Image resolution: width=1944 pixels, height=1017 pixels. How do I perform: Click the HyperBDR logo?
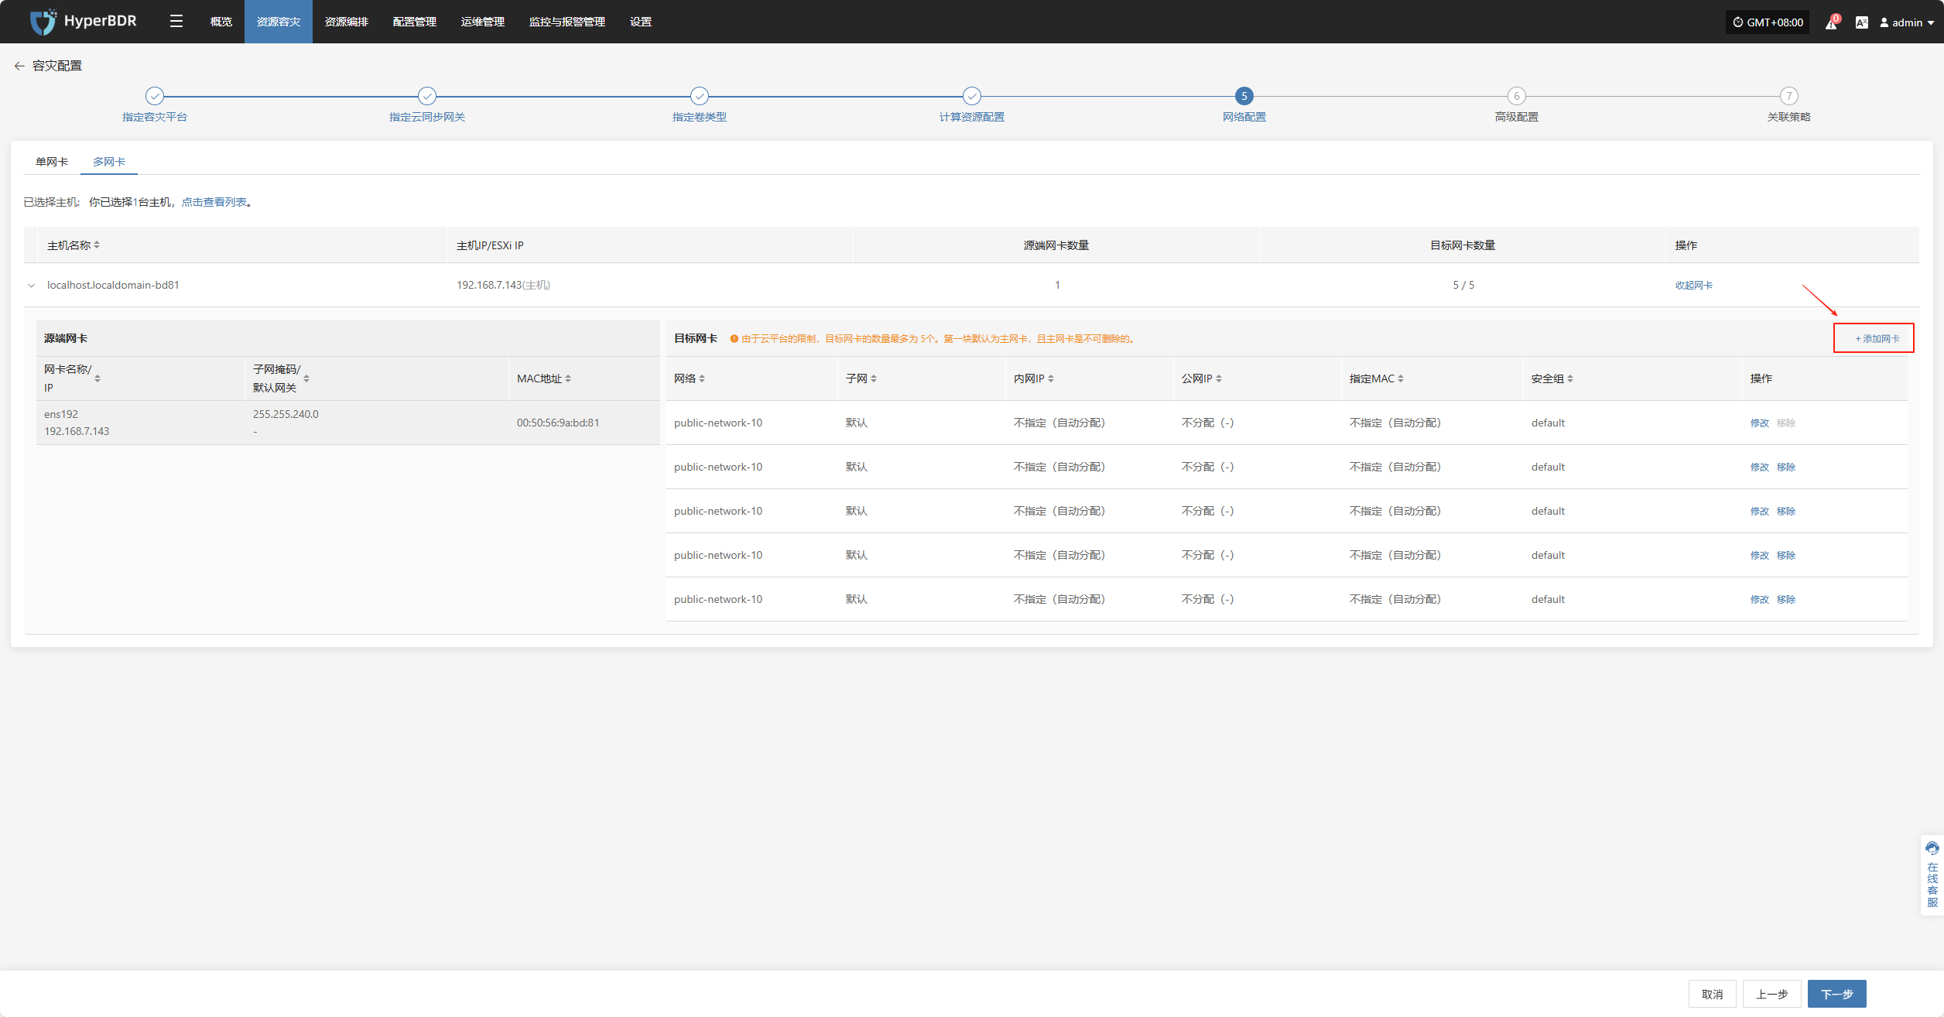(x=83, y=22)
